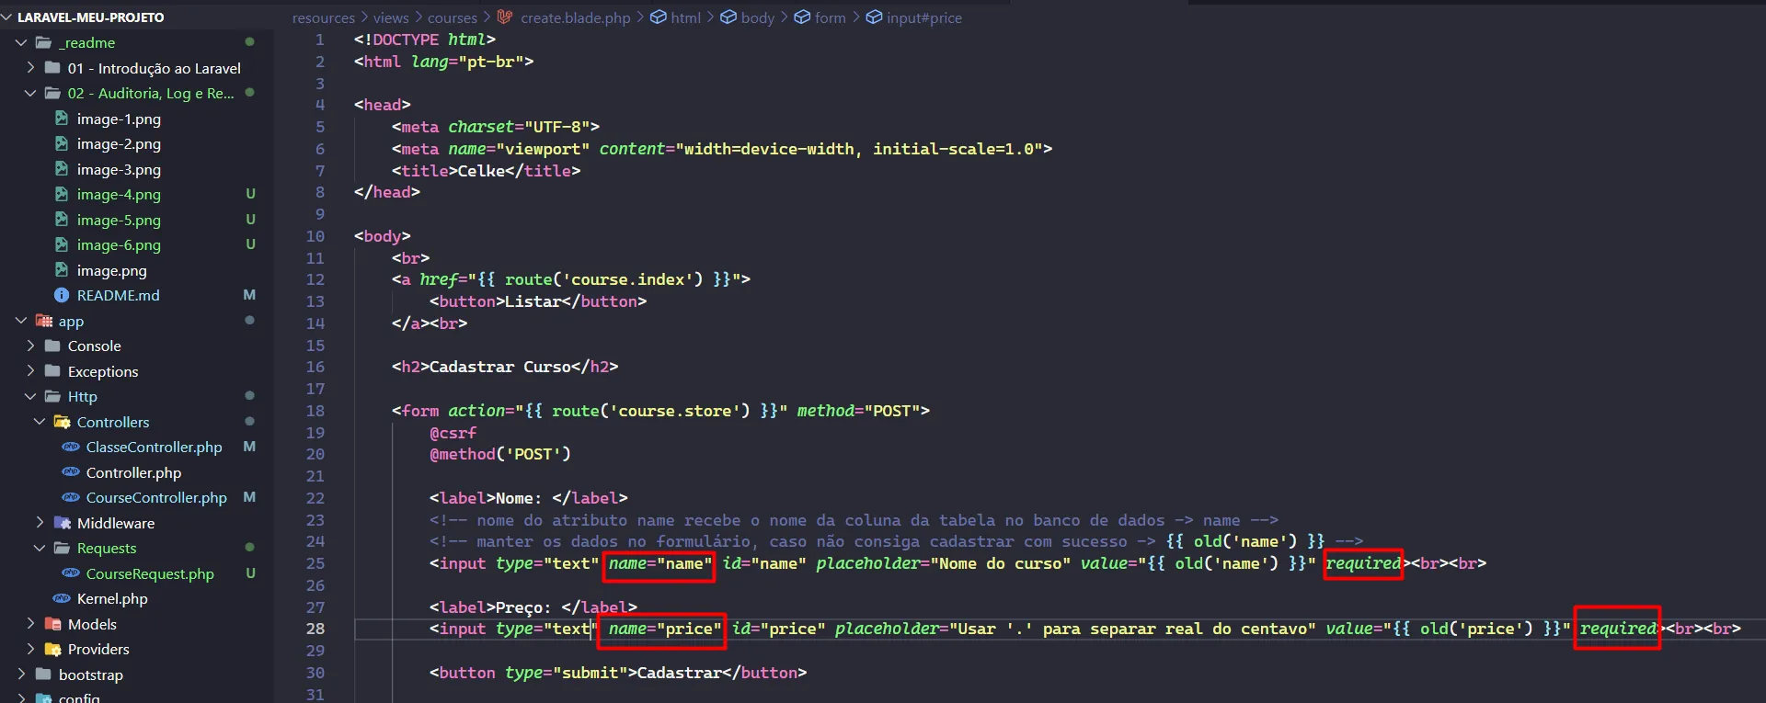Click the image-4.png file icon
The image size is (1766, 703).
point(62,195)
